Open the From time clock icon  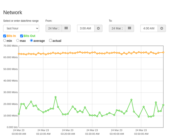pyautogui.click(x=98, y=28)
